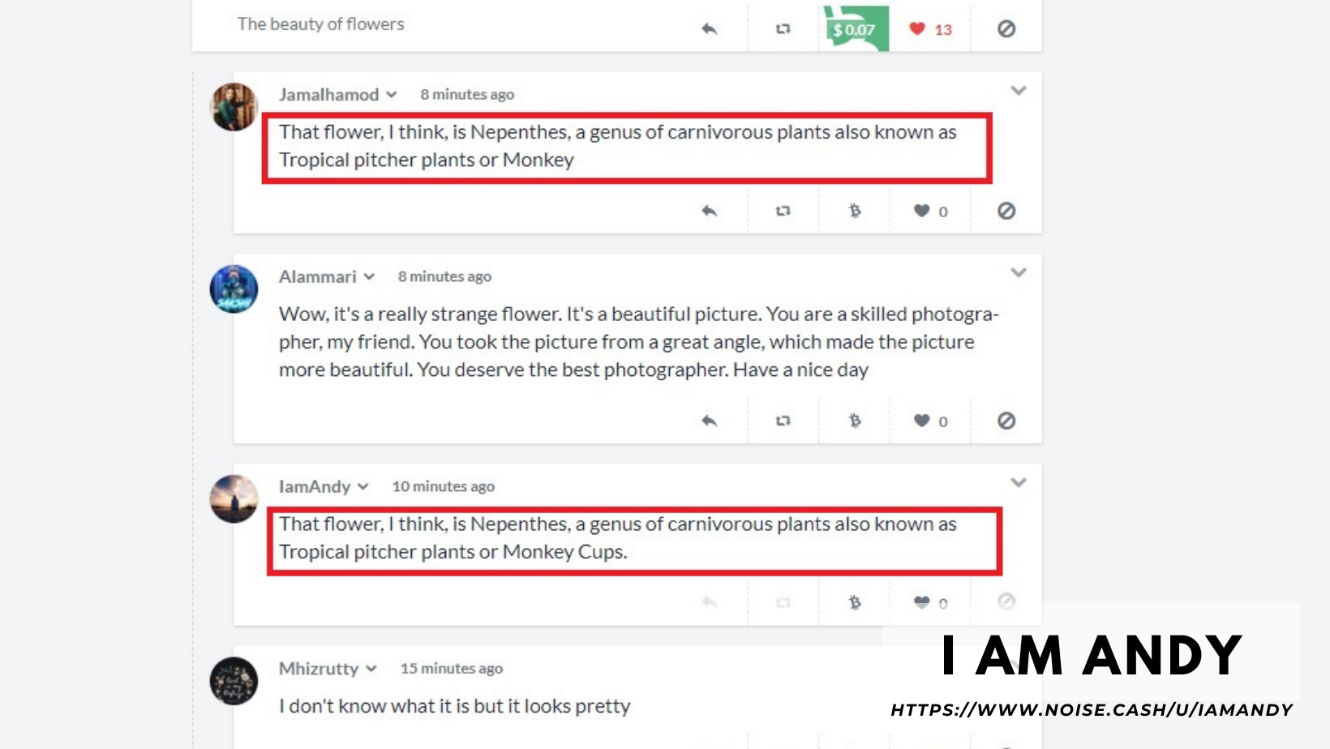Reply to Alammari's comment
The image size is (1330, 749).
pyautogui.click(x=710, y=421)
